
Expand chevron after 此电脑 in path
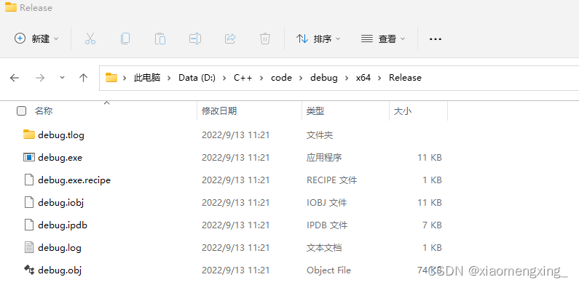(x=170, y=78)
